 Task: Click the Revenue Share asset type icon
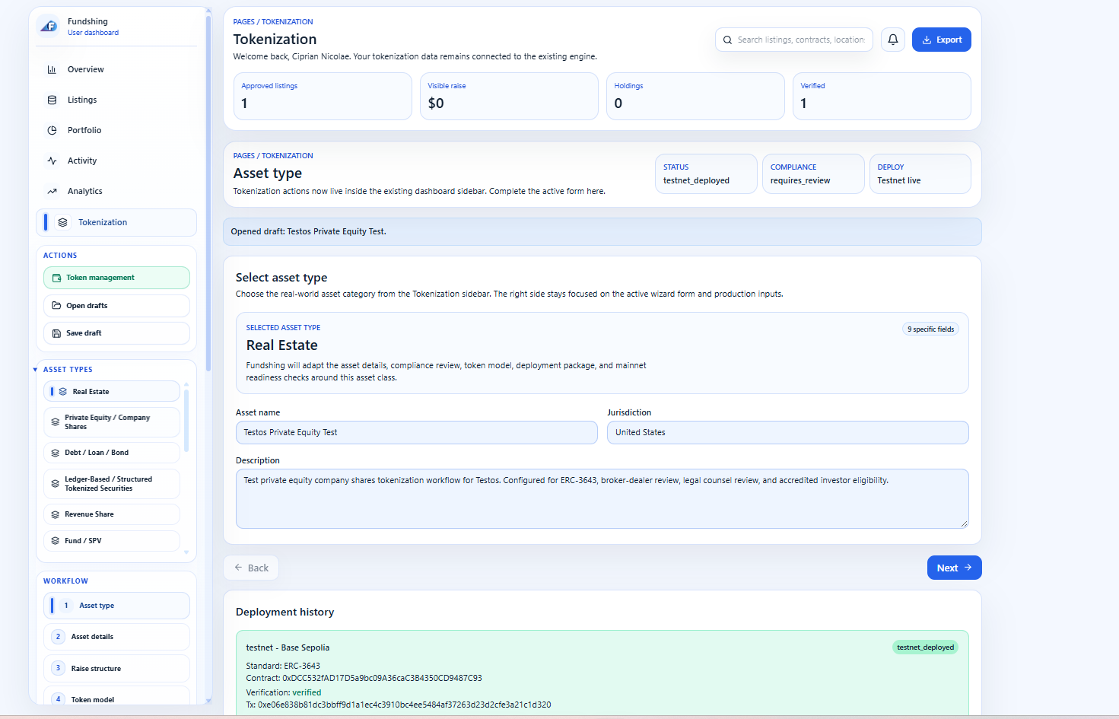click(56, 514)
